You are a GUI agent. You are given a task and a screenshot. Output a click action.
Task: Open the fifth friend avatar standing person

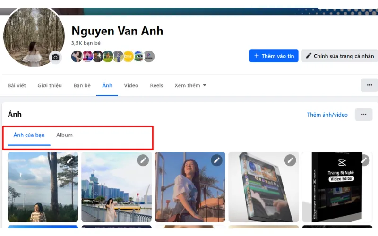(x=118, y=56)
